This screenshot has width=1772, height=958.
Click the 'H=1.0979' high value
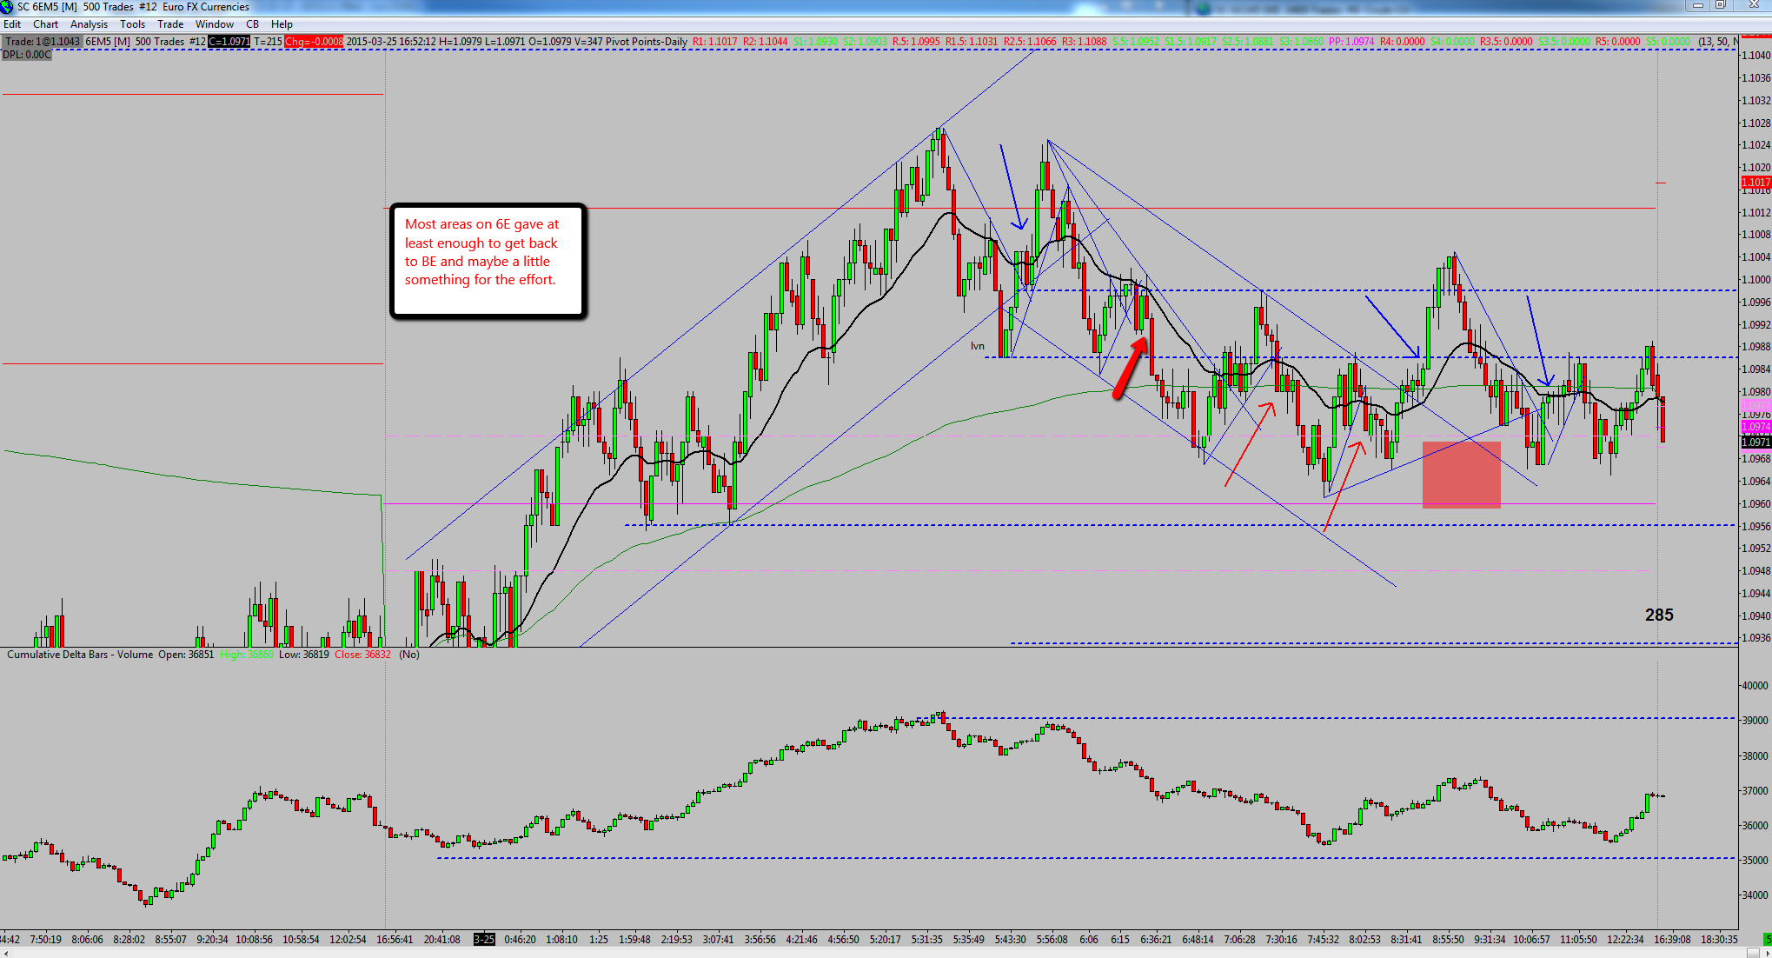[x=461, y=41]
